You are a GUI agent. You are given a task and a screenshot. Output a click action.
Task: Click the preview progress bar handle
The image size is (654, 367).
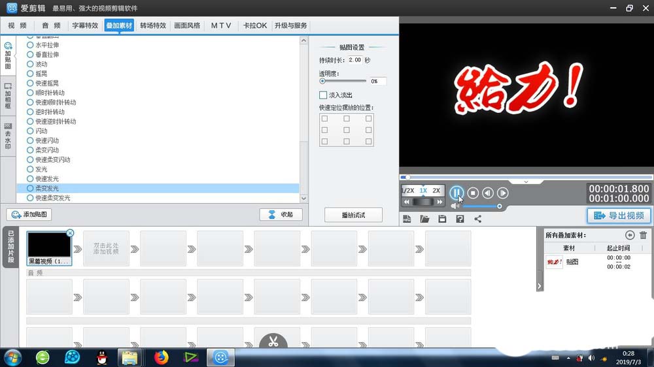408,178
